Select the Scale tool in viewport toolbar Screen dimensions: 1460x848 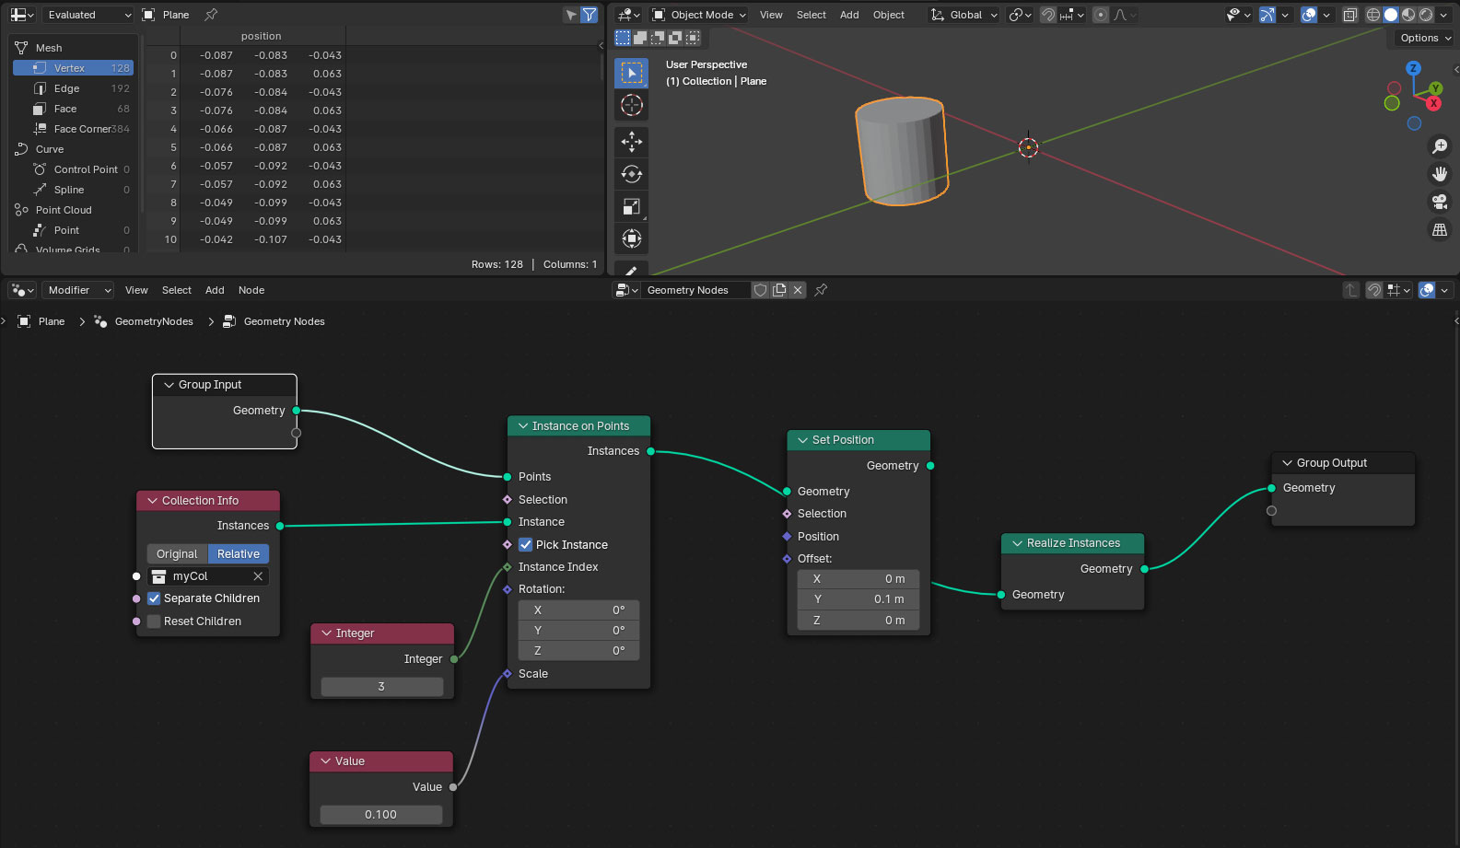pyautogui.click(x=631, y=206)
